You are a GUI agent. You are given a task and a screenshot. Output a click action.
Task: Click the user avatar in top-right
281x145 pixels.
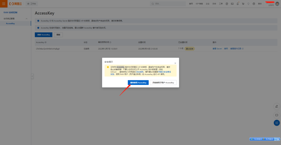(x=277, y=4)
